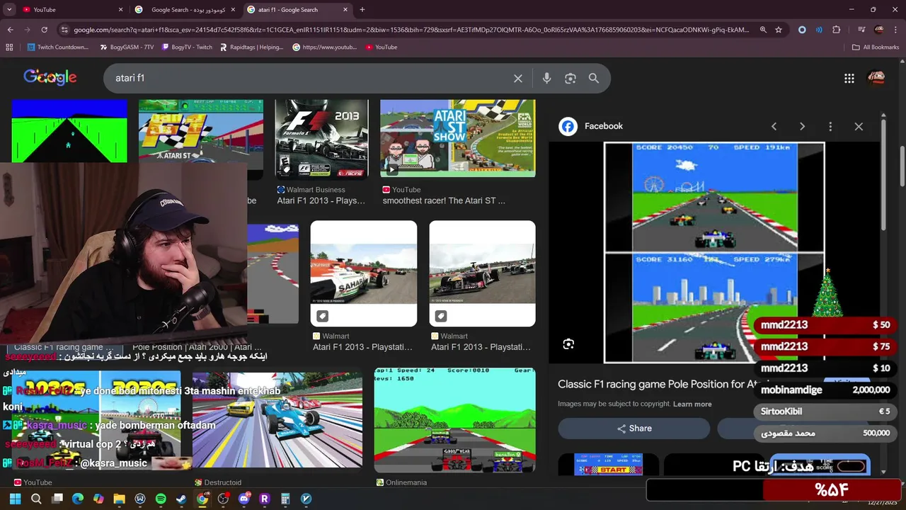906x510 pixels.
Task: Open Calculator from the taskbar
Action: click(285, 499)
